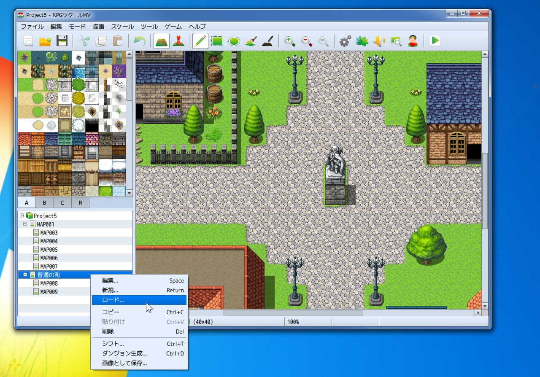Collapse the MAP001 tree branch
540x377 pixels.
point(25,224)
